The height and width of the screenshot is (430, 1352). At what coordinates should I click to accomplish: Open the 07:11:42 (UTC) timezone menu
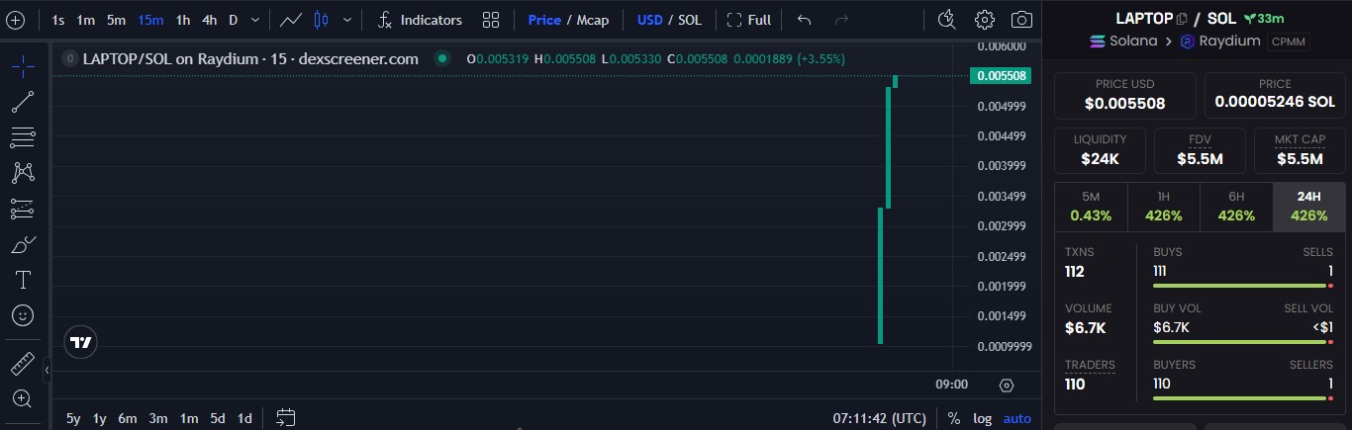click(880, 418)
